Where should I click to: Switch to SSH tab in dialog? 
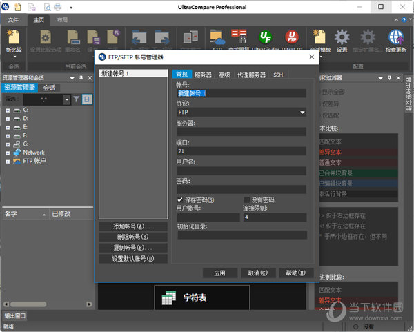[x=278, y=75]
